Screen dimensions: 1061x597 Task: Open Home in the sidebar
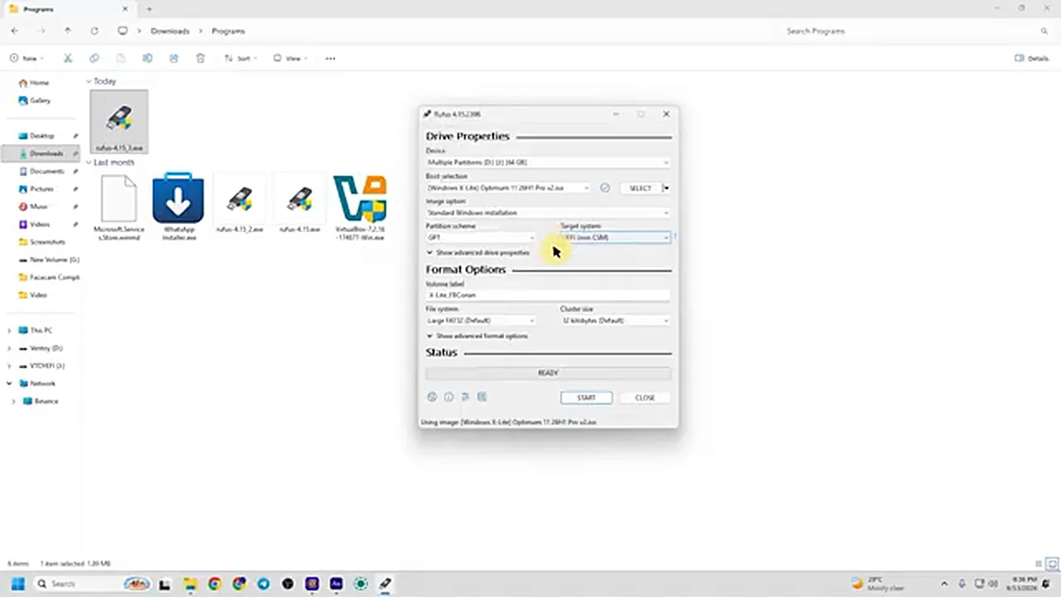coord(39,83)
